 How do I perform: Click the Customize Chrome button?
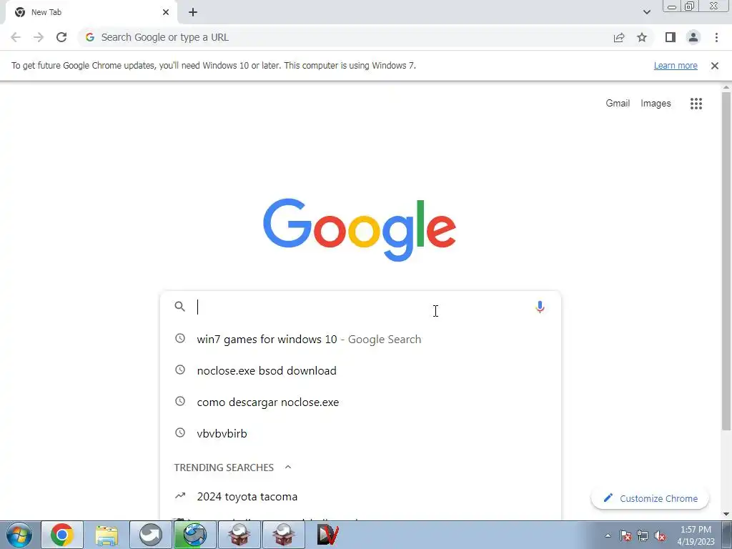[650, 498]
